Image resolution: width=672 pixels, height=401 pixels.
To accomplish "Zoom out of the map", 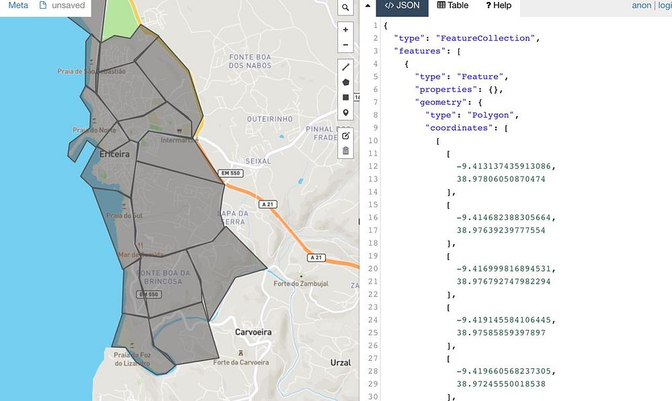I will tap(345, 45).
